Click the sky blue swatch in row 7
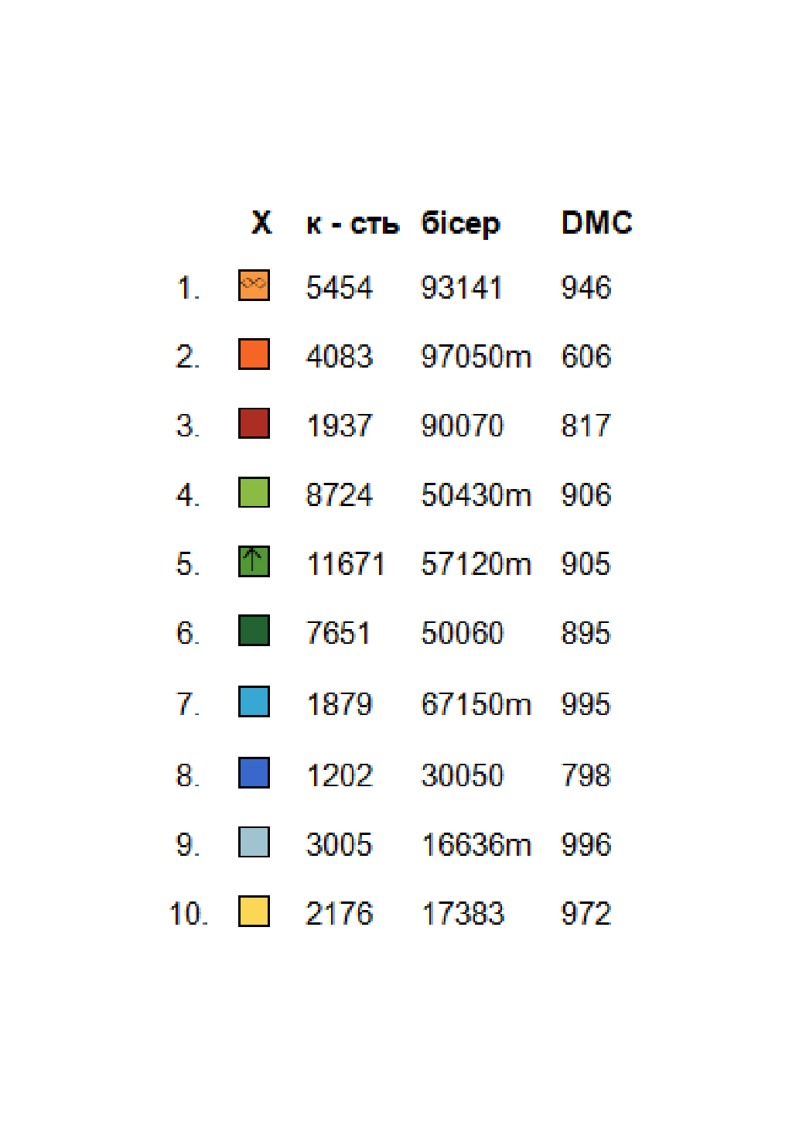The height and width of the screenshot is (1129, 806). tap(254, 701)
